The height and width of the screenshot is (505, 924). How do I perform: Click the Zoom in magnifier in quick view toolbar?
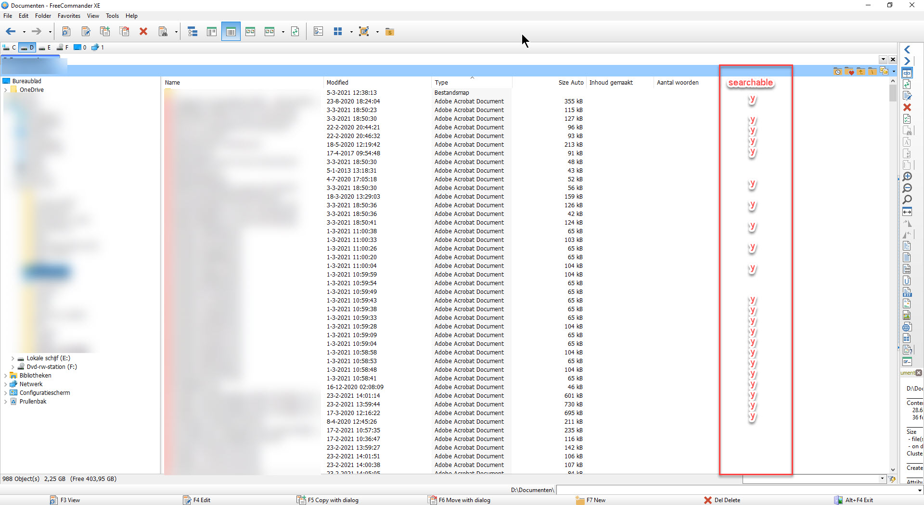tap(907, 177)
